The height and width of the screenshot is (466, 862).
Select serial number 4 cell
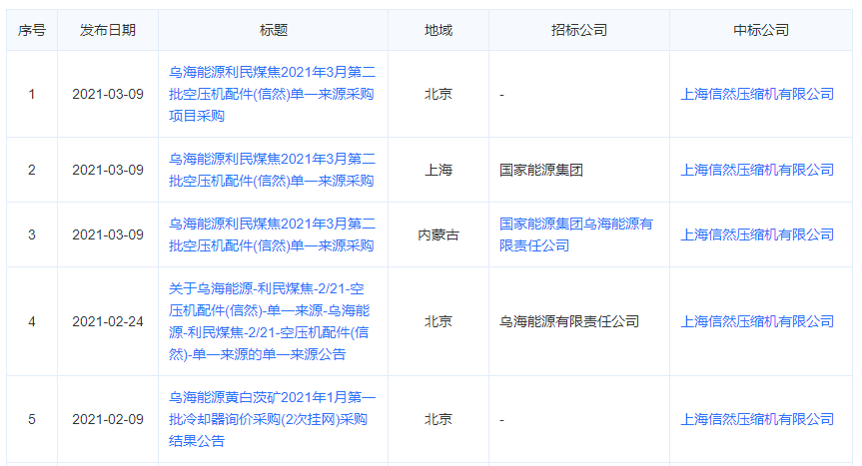point(32,321)
